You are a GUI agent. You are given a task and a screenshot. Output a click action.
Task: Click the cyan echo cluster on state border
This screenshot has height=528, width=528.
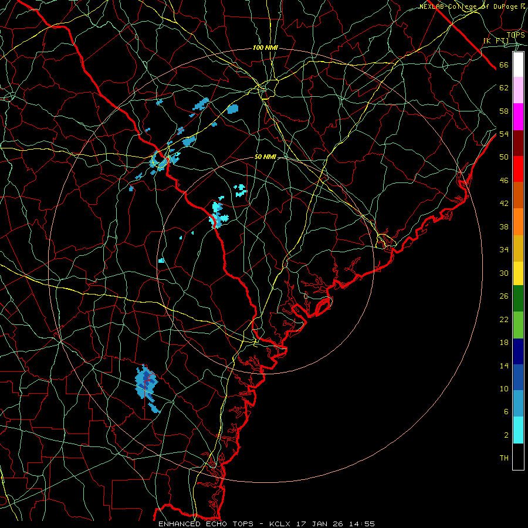click(218, 215)
